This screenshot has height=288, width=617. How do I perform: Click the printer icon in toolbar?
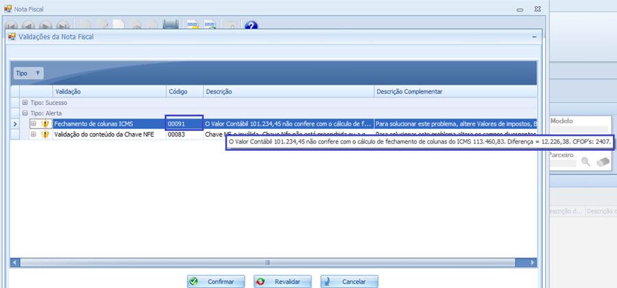click(171, 26)
